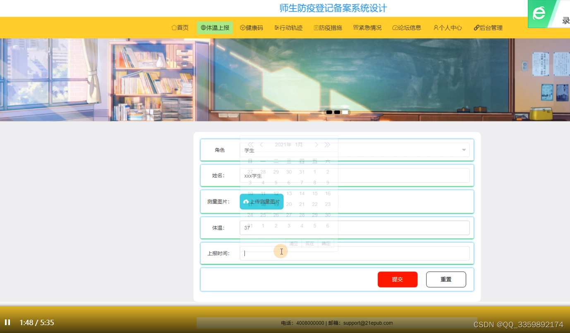This screenshot has width=570, height=333.
Task: Pause the video playback
Action: coord(7,322)
